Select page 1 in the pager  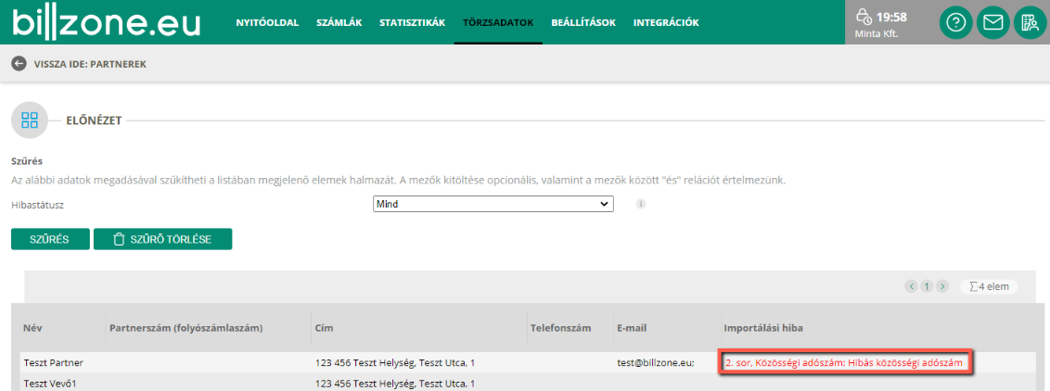[927, 286]
